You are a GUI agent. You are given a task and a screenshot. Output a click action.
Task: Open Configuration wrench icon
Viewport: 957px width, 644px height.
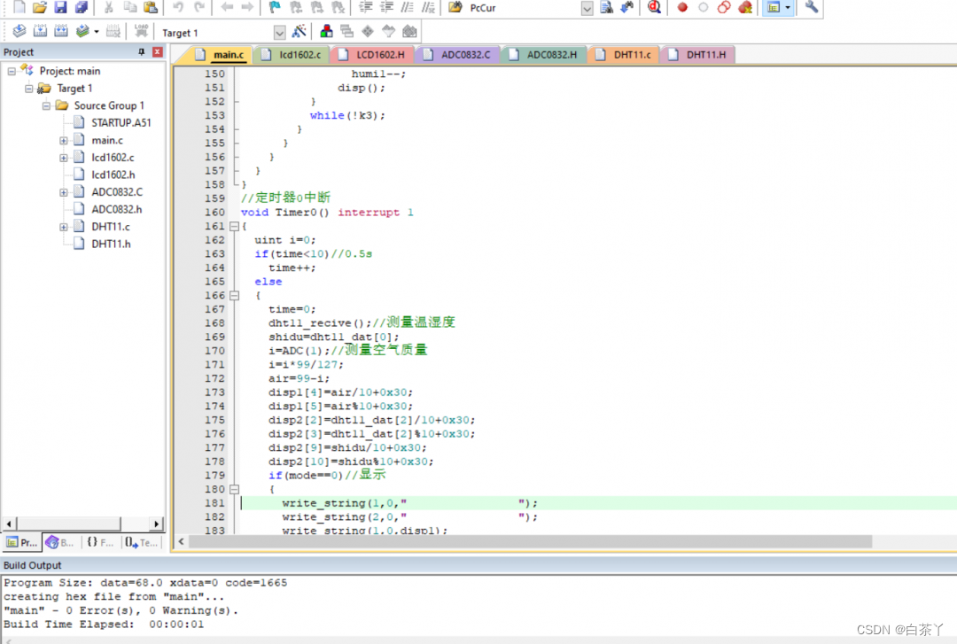coord(811,7)
